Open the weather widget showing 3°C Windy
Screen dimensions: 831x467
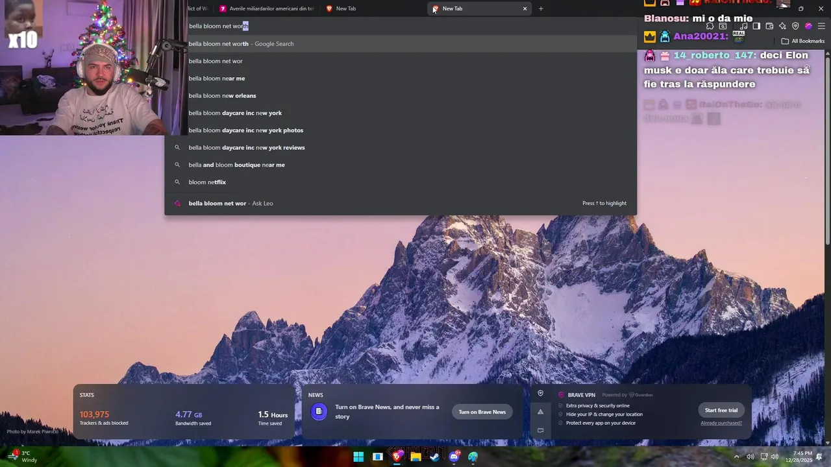pos(23,457)
